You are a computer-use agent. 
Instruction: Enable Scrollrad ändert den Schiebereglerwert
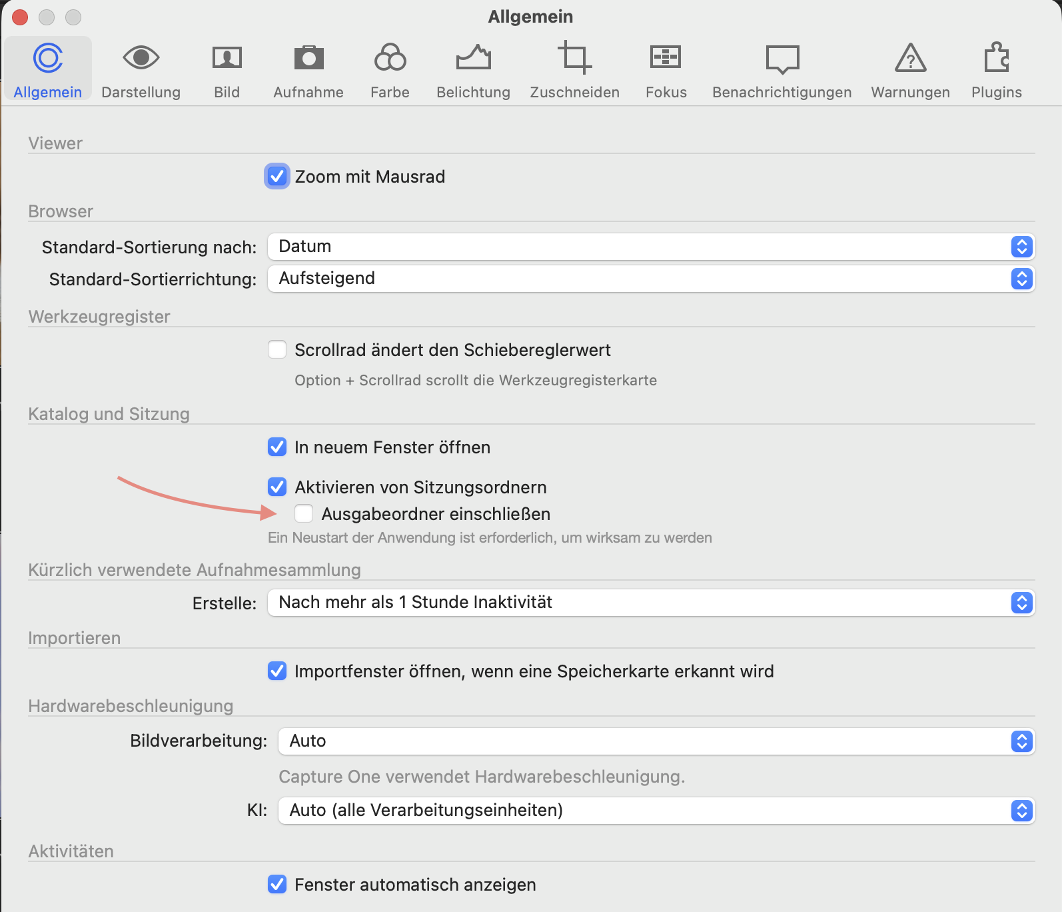[277, 350]
